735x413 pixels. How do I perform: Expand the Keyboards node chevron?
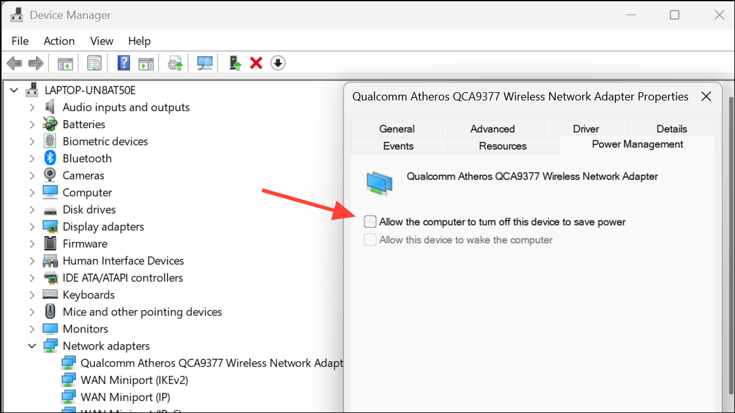pos(32,295)
